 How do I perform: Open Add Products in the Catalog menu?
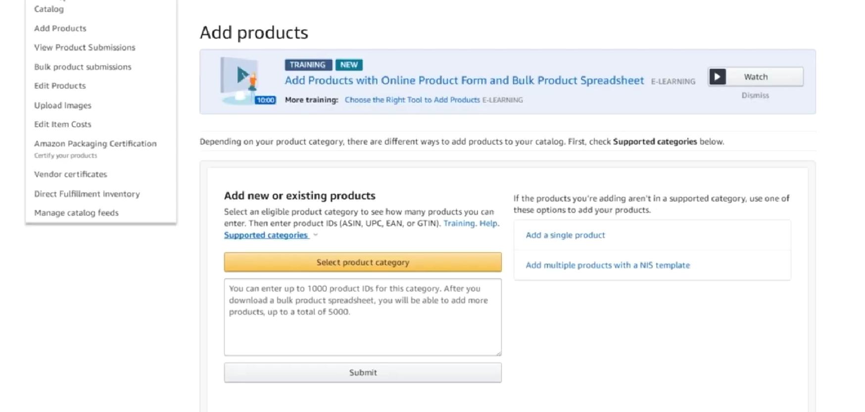pyautogui.click(x=60, y=28)
